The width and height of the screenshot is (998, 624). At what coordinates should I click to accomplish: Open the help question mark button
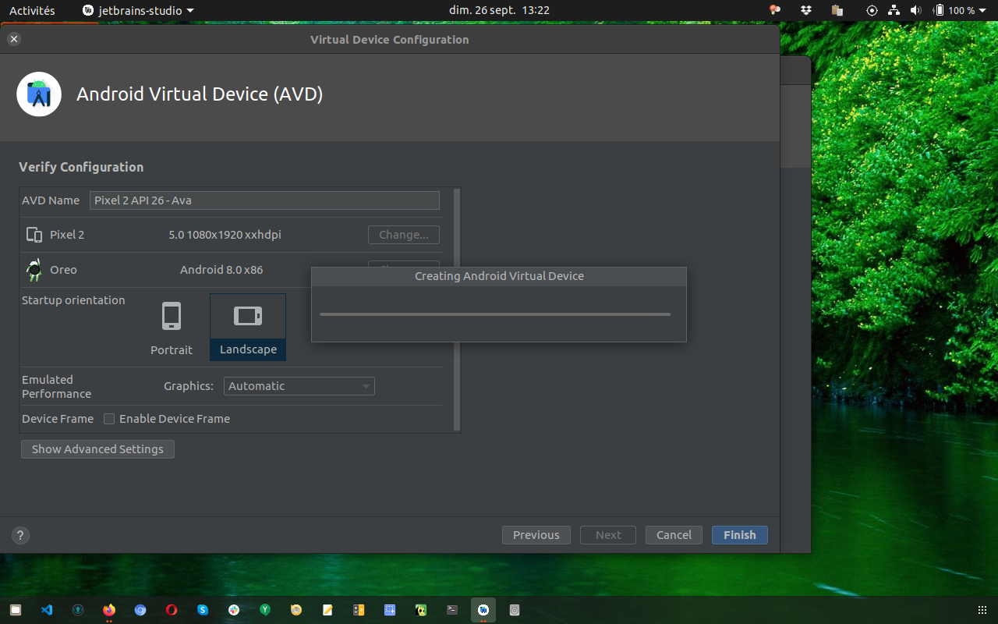click(x=21, y=535)
